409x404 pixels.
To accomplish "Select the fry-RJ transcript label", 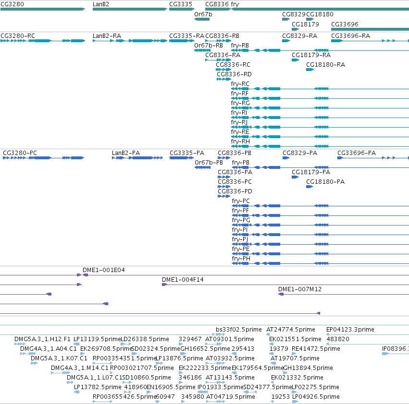I will [x=239, y=122].
